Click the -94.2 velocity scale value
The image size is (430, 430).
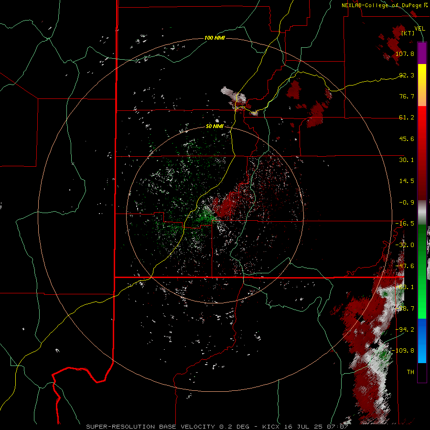pyautogui.click(x=405, y=330)
